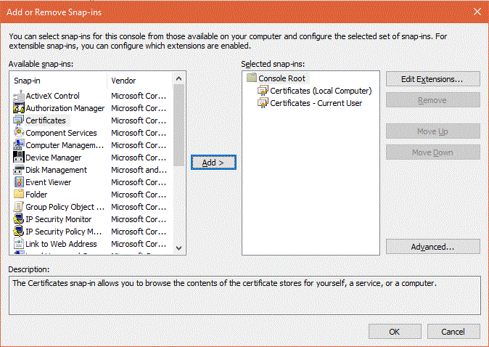Select Certificates - Current User entry

tap(316, 103)
